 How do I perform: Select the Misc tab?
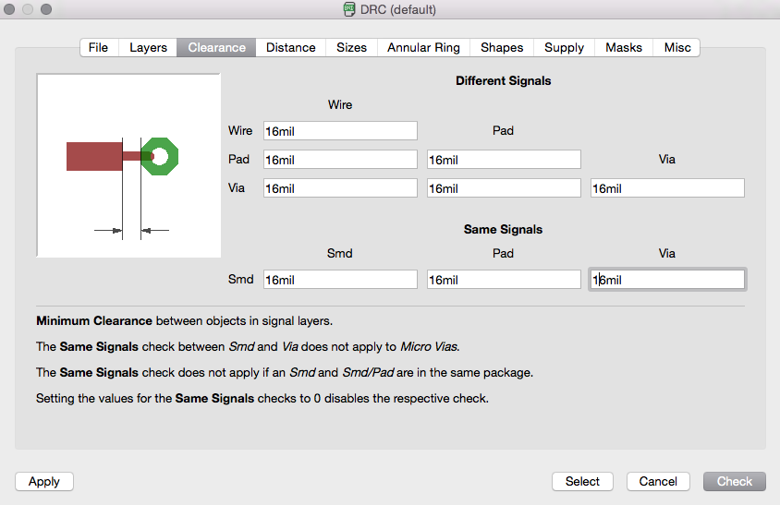677,47
